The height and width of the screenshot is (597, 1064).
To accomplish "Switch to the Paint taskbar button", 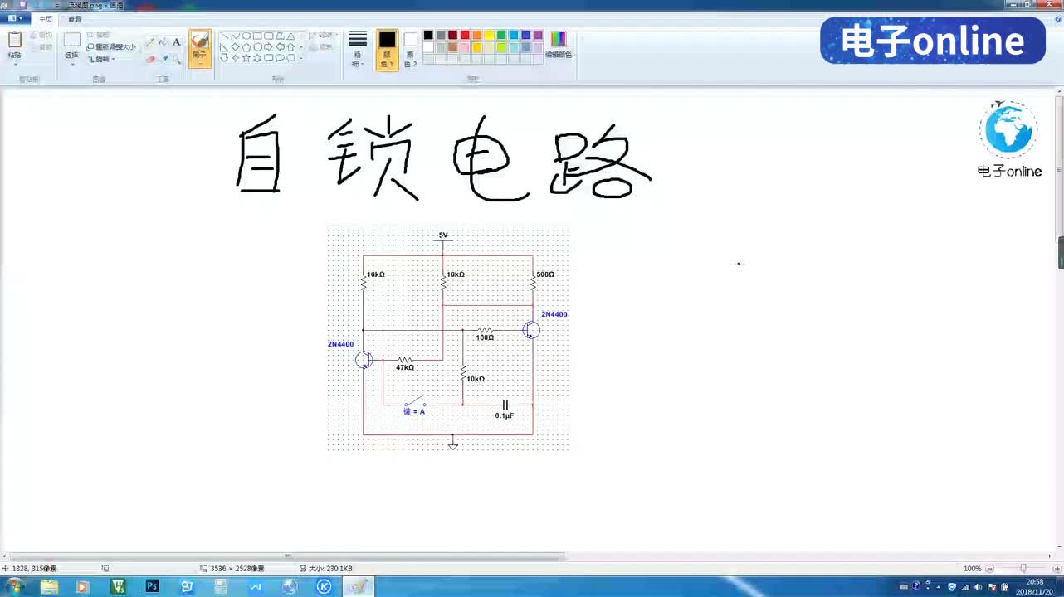I will pyautogui.click(x=359, y=586).
